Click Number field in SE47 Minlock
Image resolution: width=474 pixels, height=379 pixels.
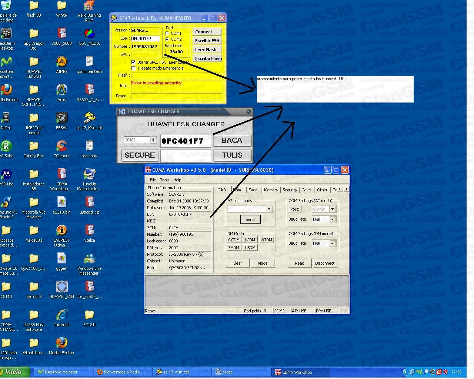pos(145,47)
